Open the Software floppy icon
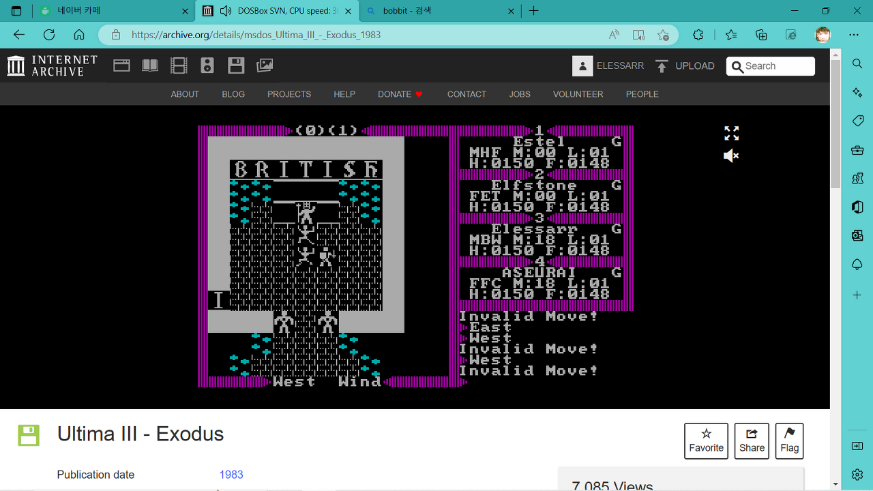 (x=236, y=65)
